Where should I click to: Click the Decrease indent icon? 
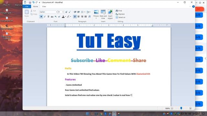click(75, 12)
